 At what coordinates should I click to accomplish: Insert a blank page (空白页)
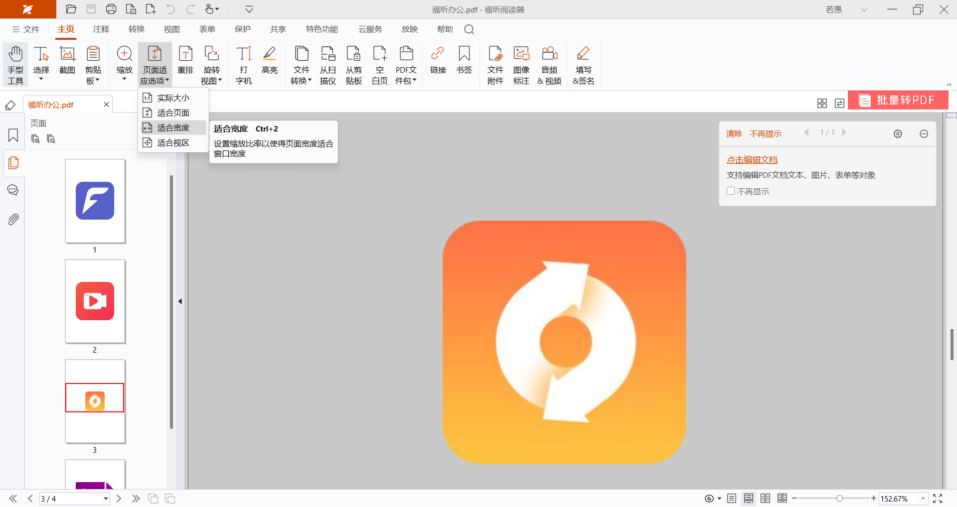click(380, 65)
